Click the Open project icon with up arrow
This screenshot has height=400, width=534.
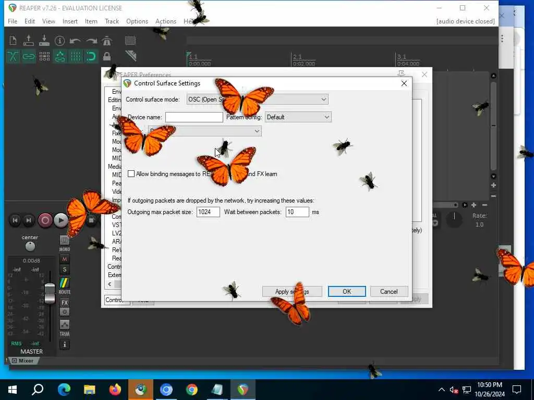coord(29,41)
